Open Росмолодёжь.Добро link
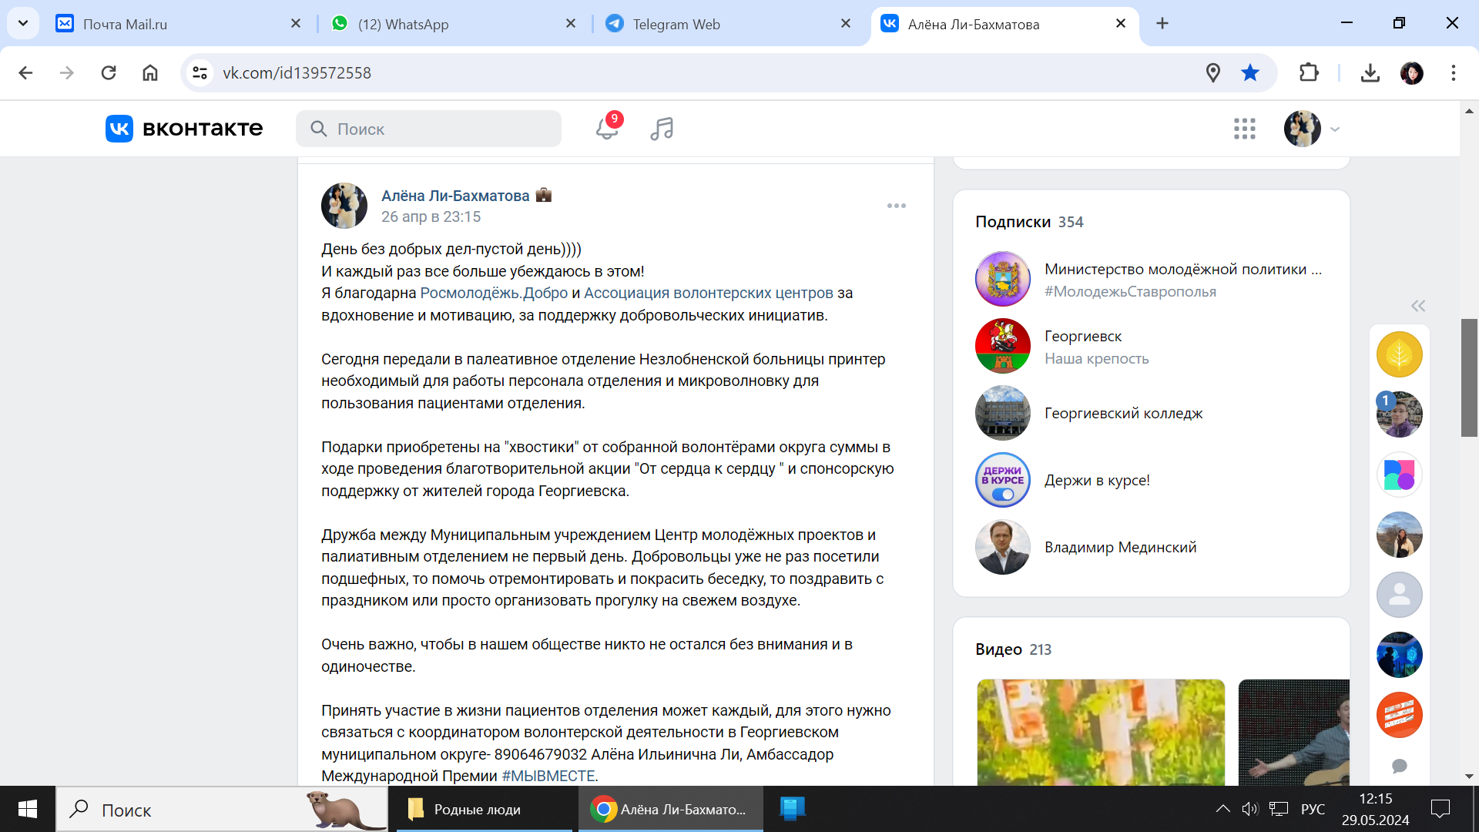Screen dimensions: 1479x832 (493, 294)
